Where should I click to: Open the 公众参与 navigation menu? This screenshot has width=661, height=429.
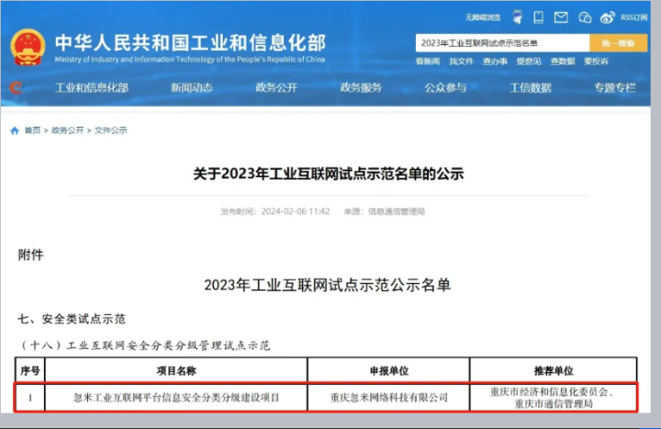tap(445, 88)
